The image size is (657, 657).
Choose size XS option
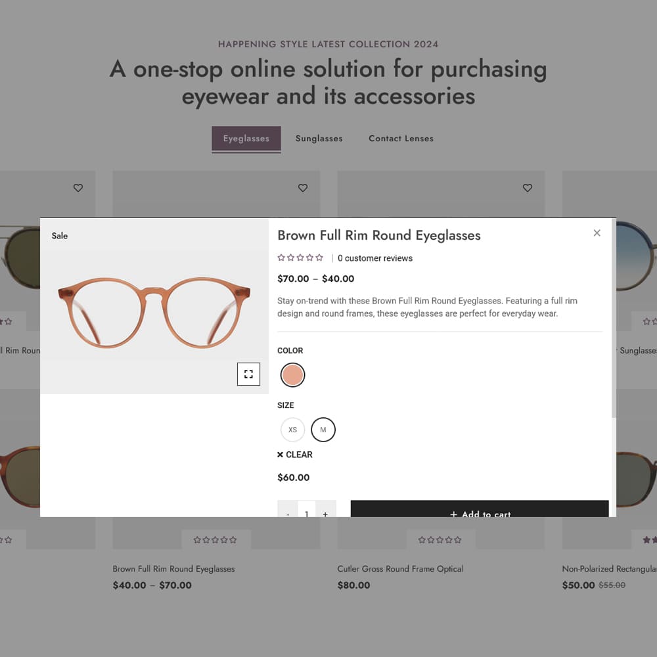(292, 430)
